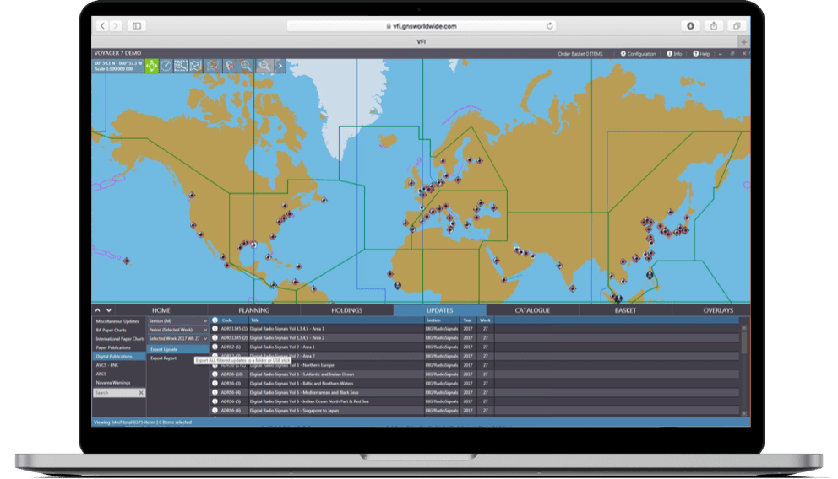The width and height of the screenshot is (838, 479).
Task: Collapse bottom panel with the up chevron
Action: 97,310
